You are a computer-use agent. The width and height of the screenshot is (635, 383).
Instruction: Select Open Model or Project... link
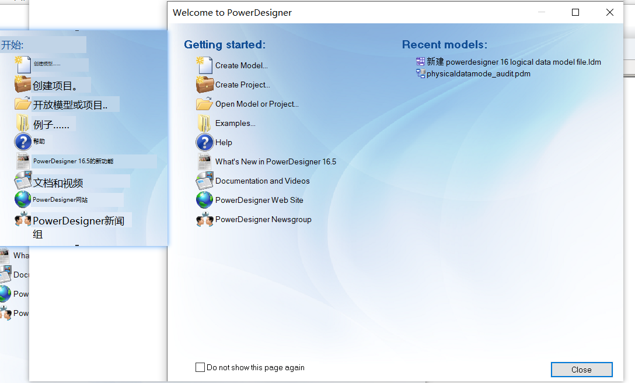[x=257, y=104]
